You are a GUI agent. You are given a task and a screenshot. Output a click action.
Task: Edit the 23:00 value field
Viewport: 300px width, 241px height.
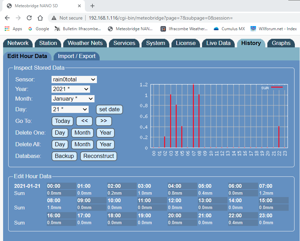(x=274, y=223)
